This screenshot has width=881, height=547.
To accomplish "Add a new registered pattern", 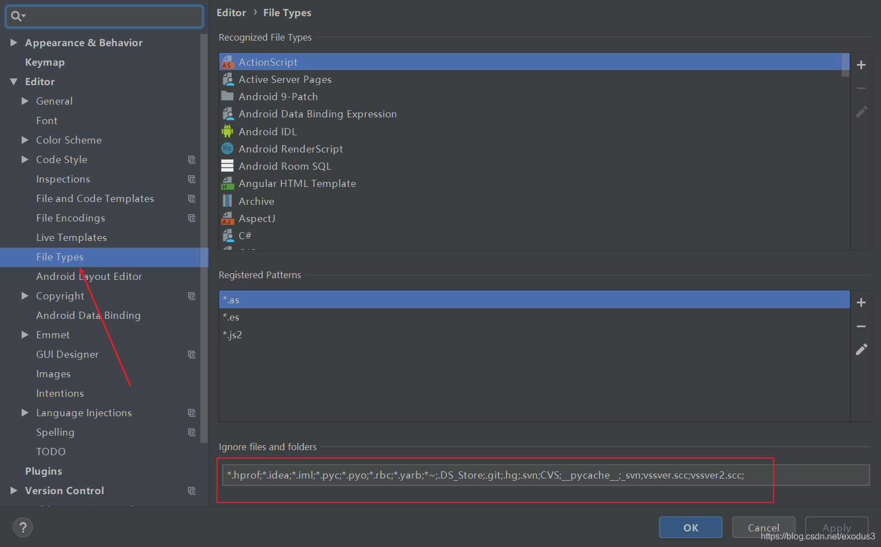I will tap(861, 303).
